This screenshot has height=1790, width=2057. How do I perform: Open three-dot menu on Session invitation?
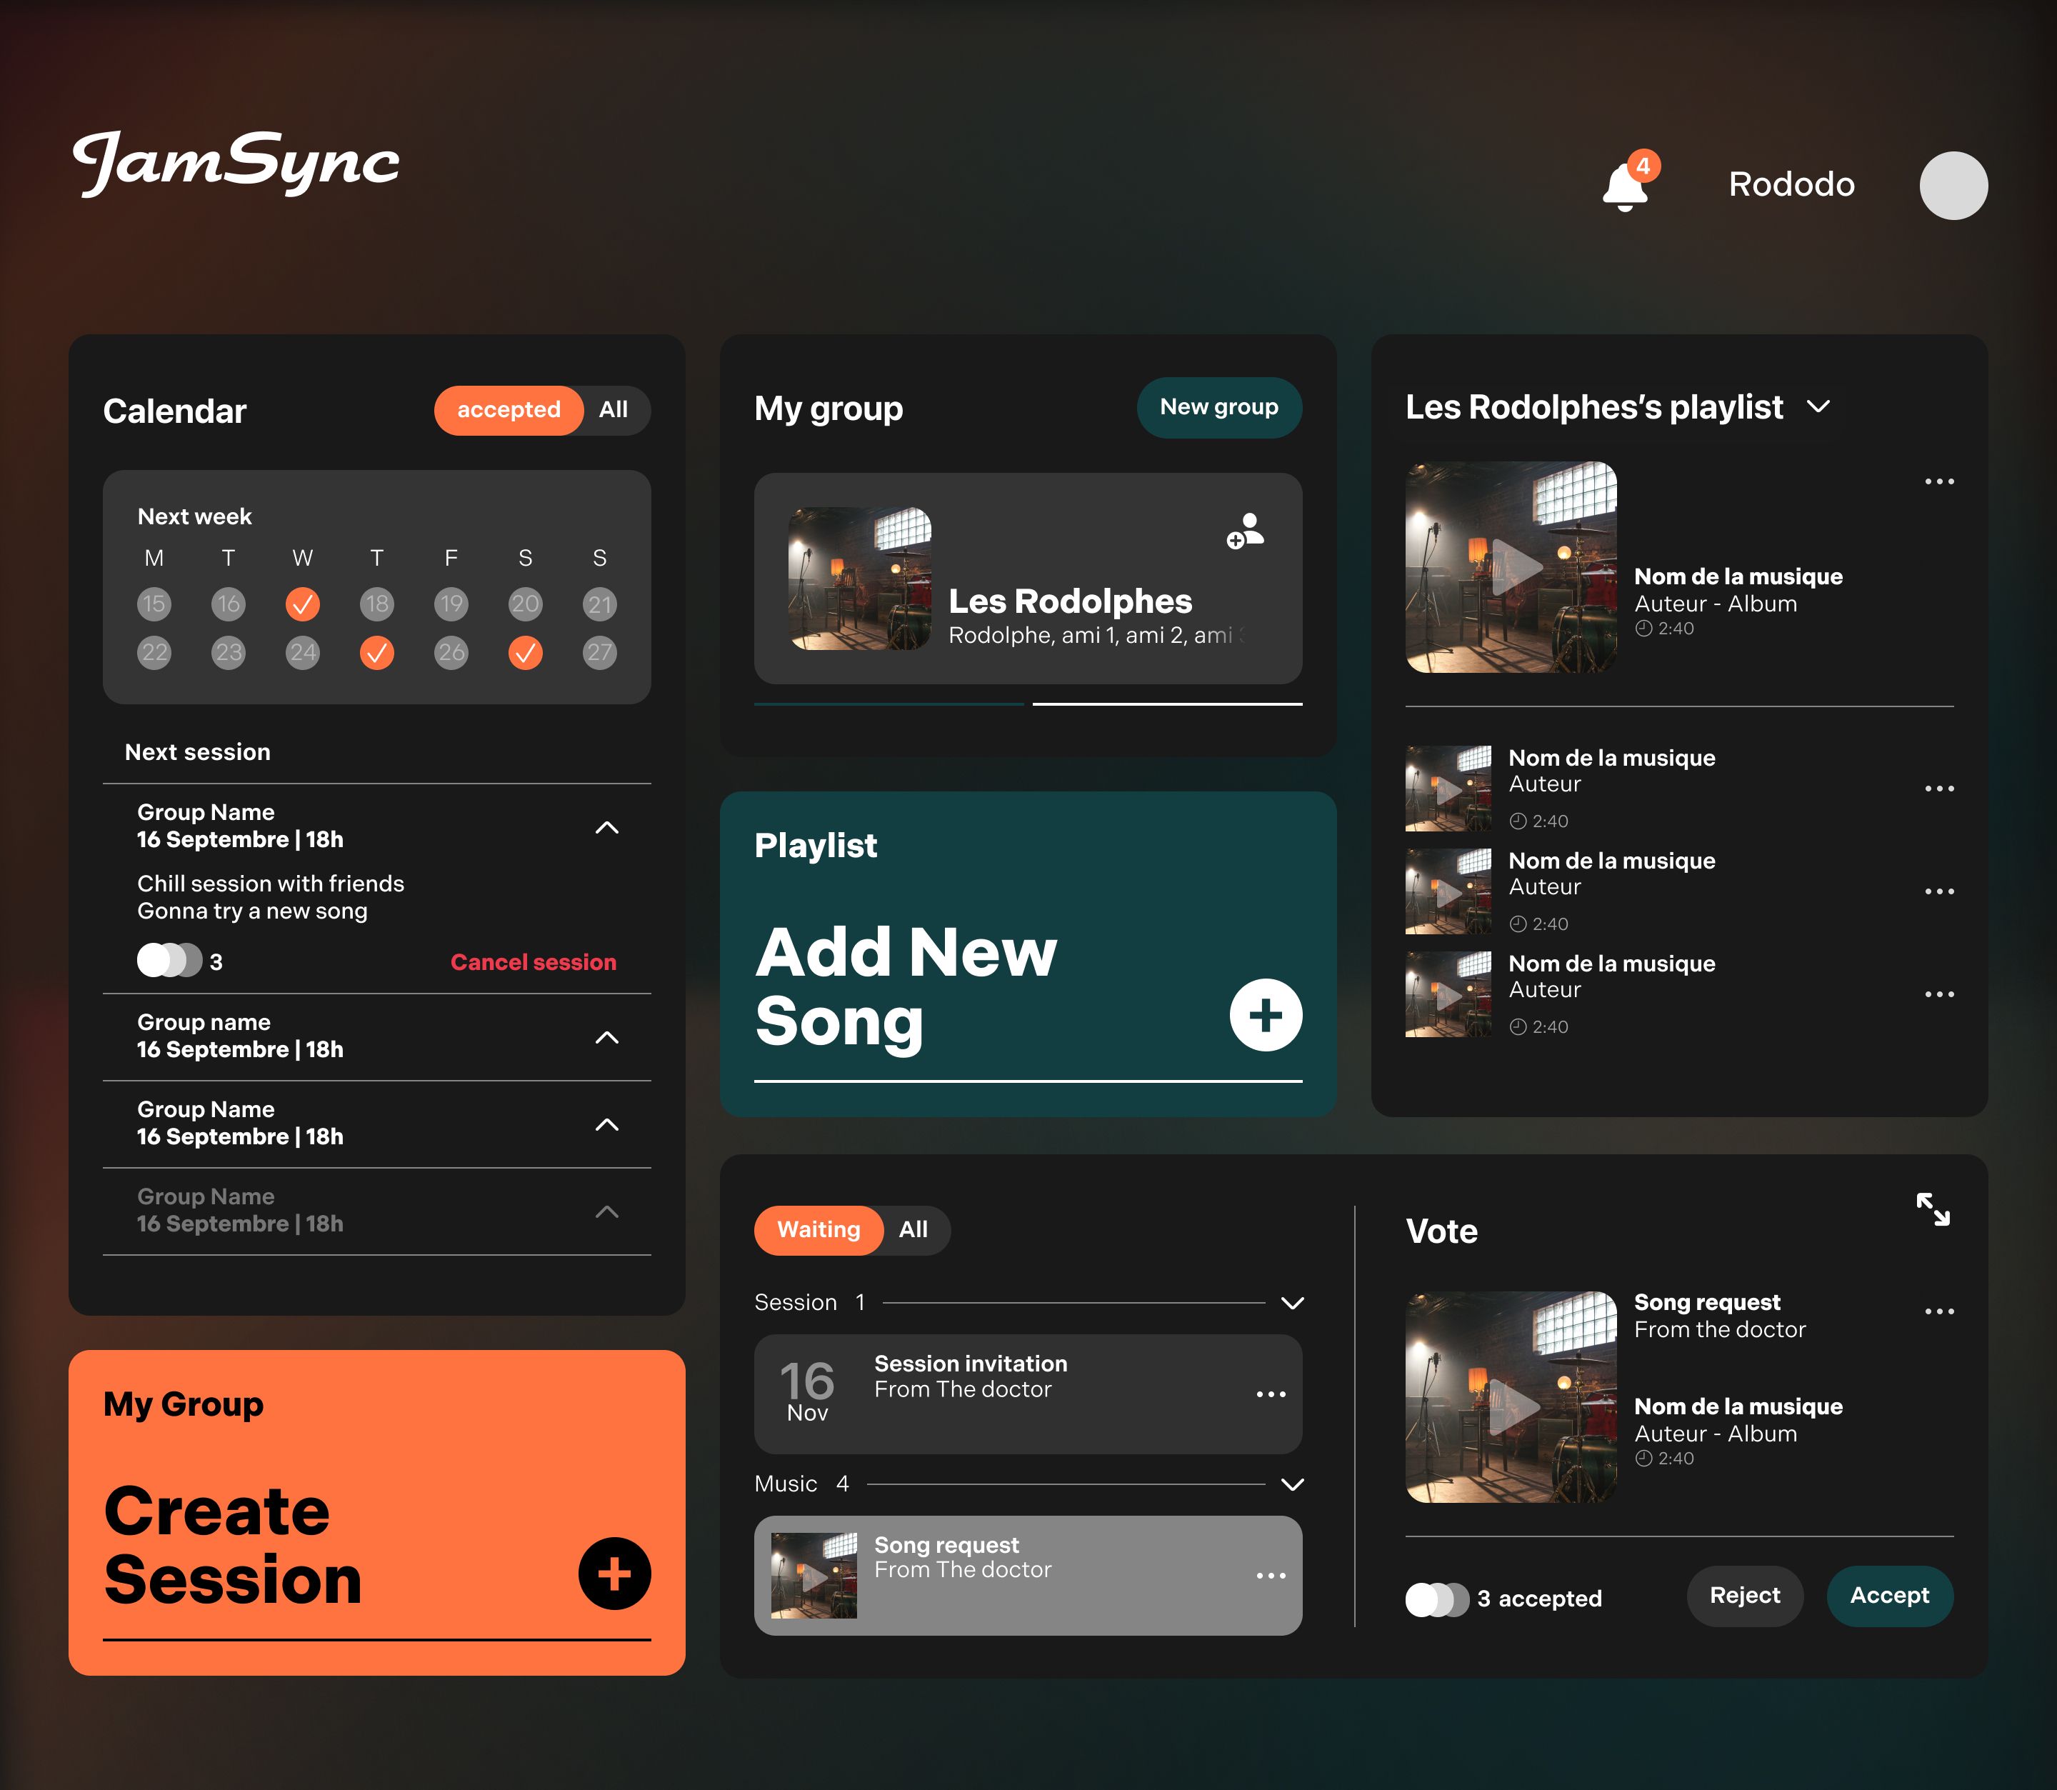[x=1270, y=1394]
